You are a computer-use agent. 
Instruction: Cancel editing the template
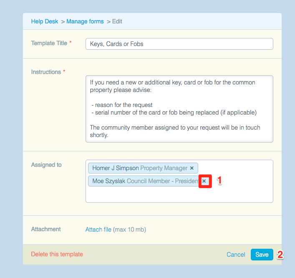pos(236,255)
